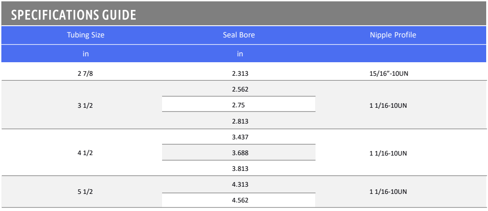Click the 'in' unit under Tubing Size
The image size is (488, 211).
[85, 54]
